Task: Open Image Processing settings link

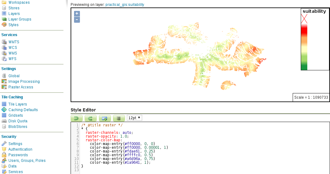Action: (x=24, y=81)
